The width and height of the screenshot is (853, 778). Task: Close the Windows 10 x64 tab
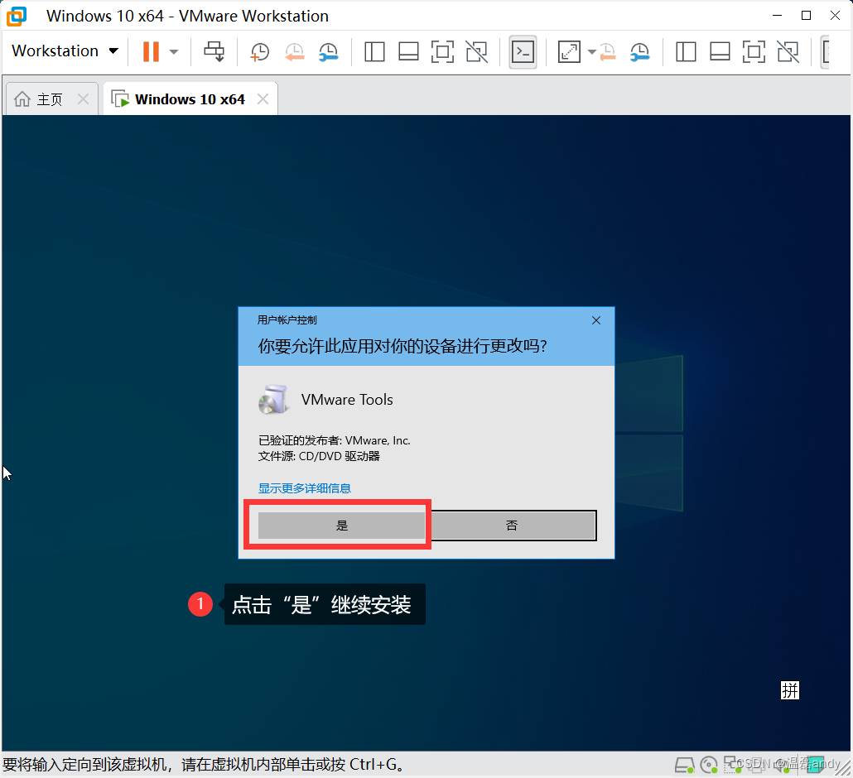point(263,99)
